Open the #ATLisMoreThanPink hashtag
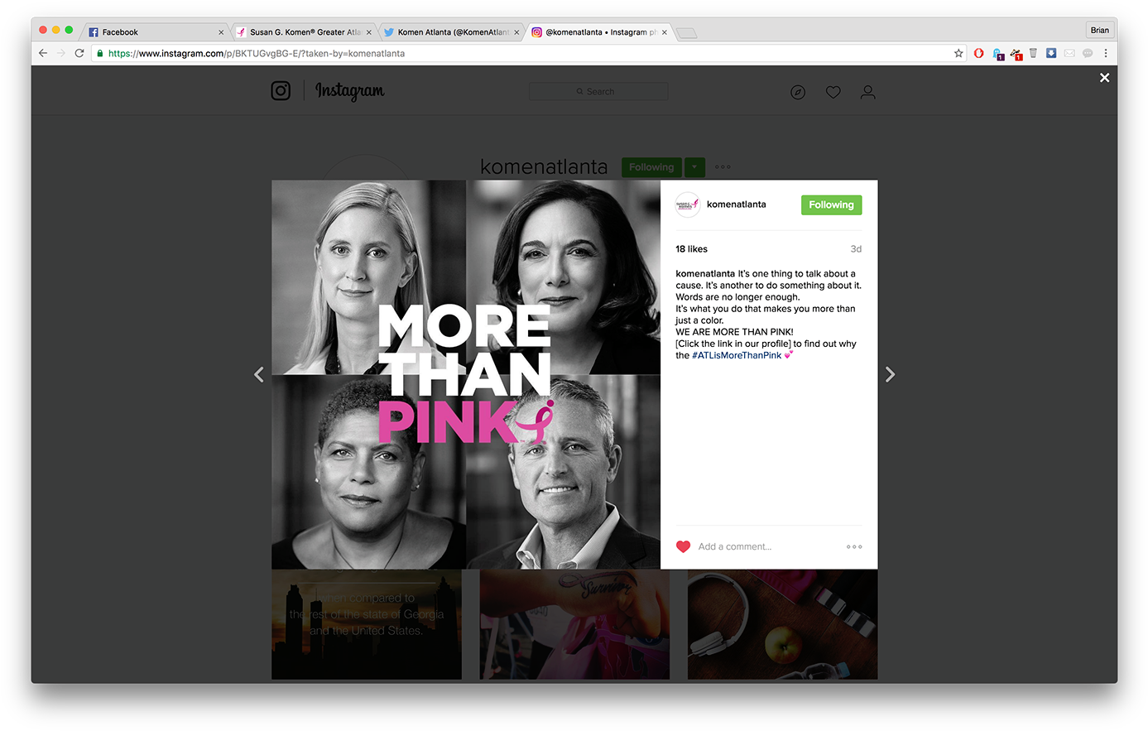Image resolution: width=1148 pixels, height=731 pixels. pos(737,355)
